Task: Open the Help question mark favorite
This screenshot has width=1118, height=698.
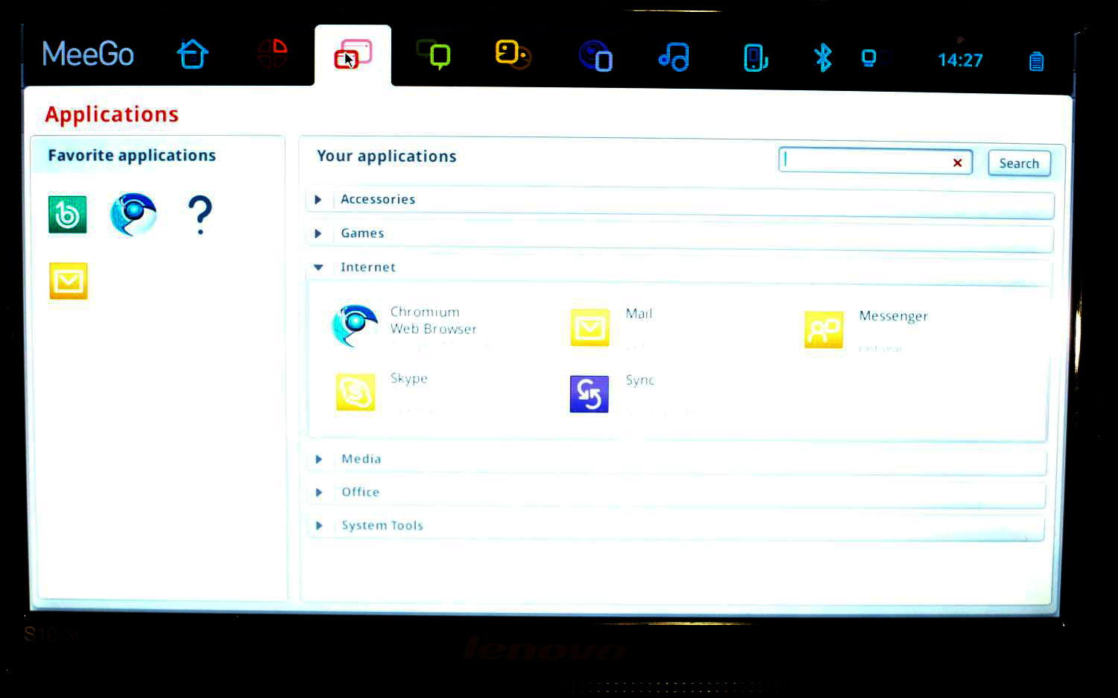Action: click(x=200, y=215)
